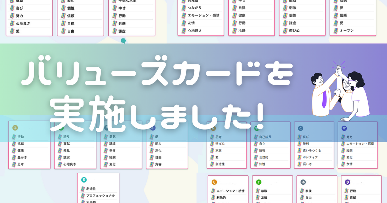Click the card icon beside 勇気
387x203 pixels.
point(106,137)
